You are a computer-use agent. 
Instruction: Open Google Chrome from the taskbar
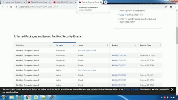[x=28, y=97]
